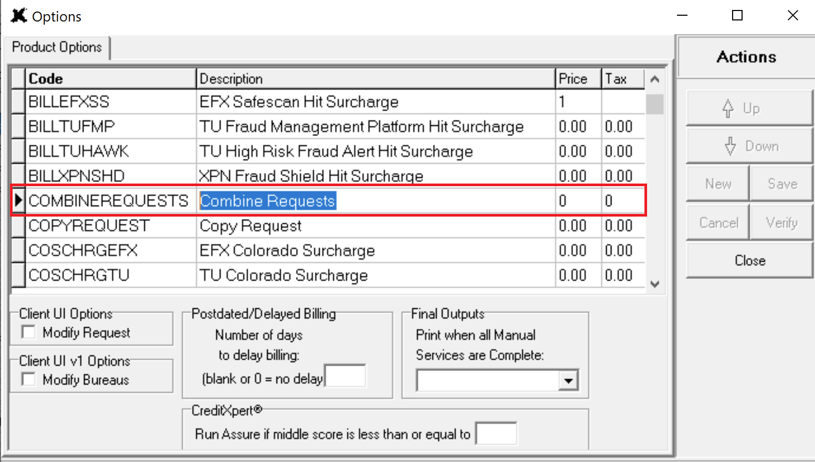Click the tax cell of BILLTUFMP row
This screenshot has height=462, width=815.
[623, 126]
